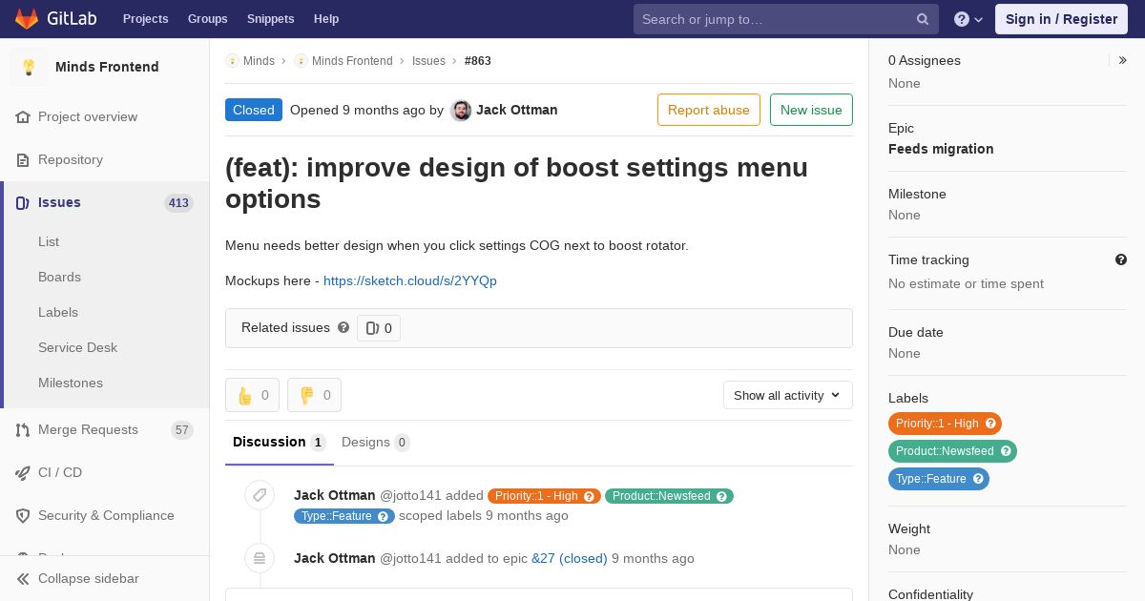Open Snippets in the top bar
Screen dimensions: 1145x601
click(x=271, y=19)
